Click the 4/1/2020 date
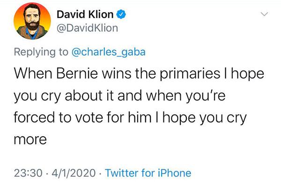 coord(74,173)
